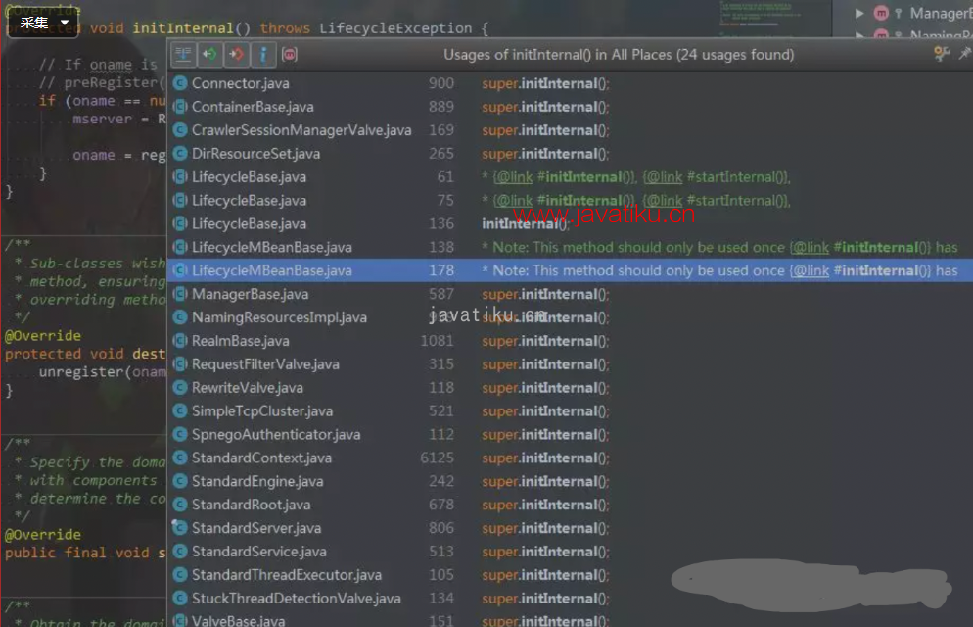Click the pink m method icon in structure panel

pyautogui.click(x=881, y=13)
